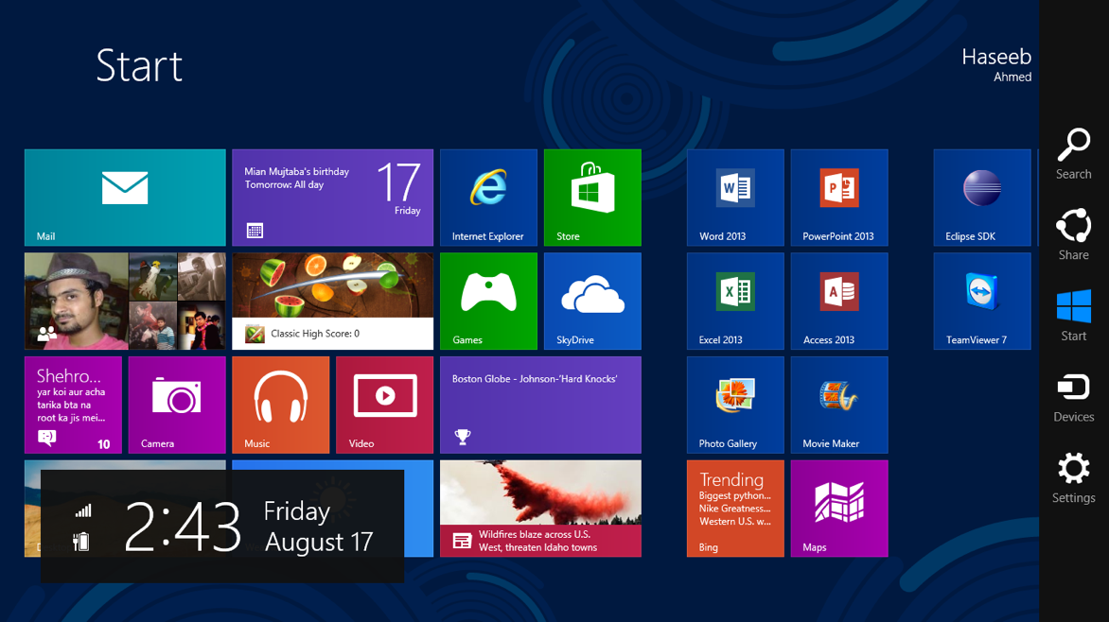Open the Wildfires news headline tile
1109x622 pixels.
(x=540, y=509)
